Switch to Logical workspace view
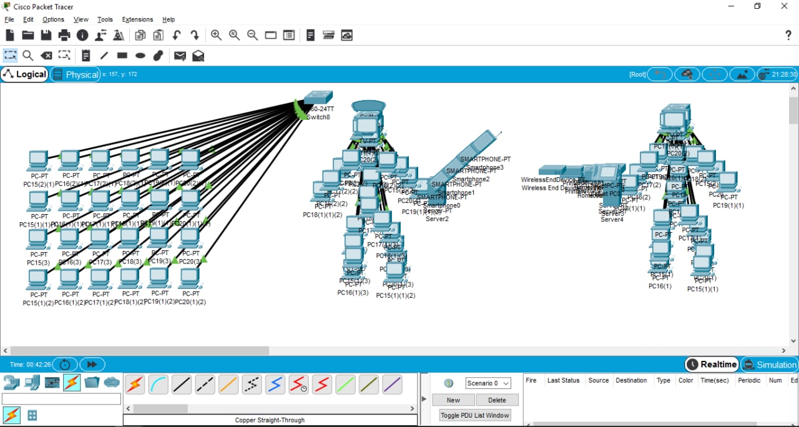Image resolution: width=799 pixels, height=427 pixels. (x=24, y=74)
